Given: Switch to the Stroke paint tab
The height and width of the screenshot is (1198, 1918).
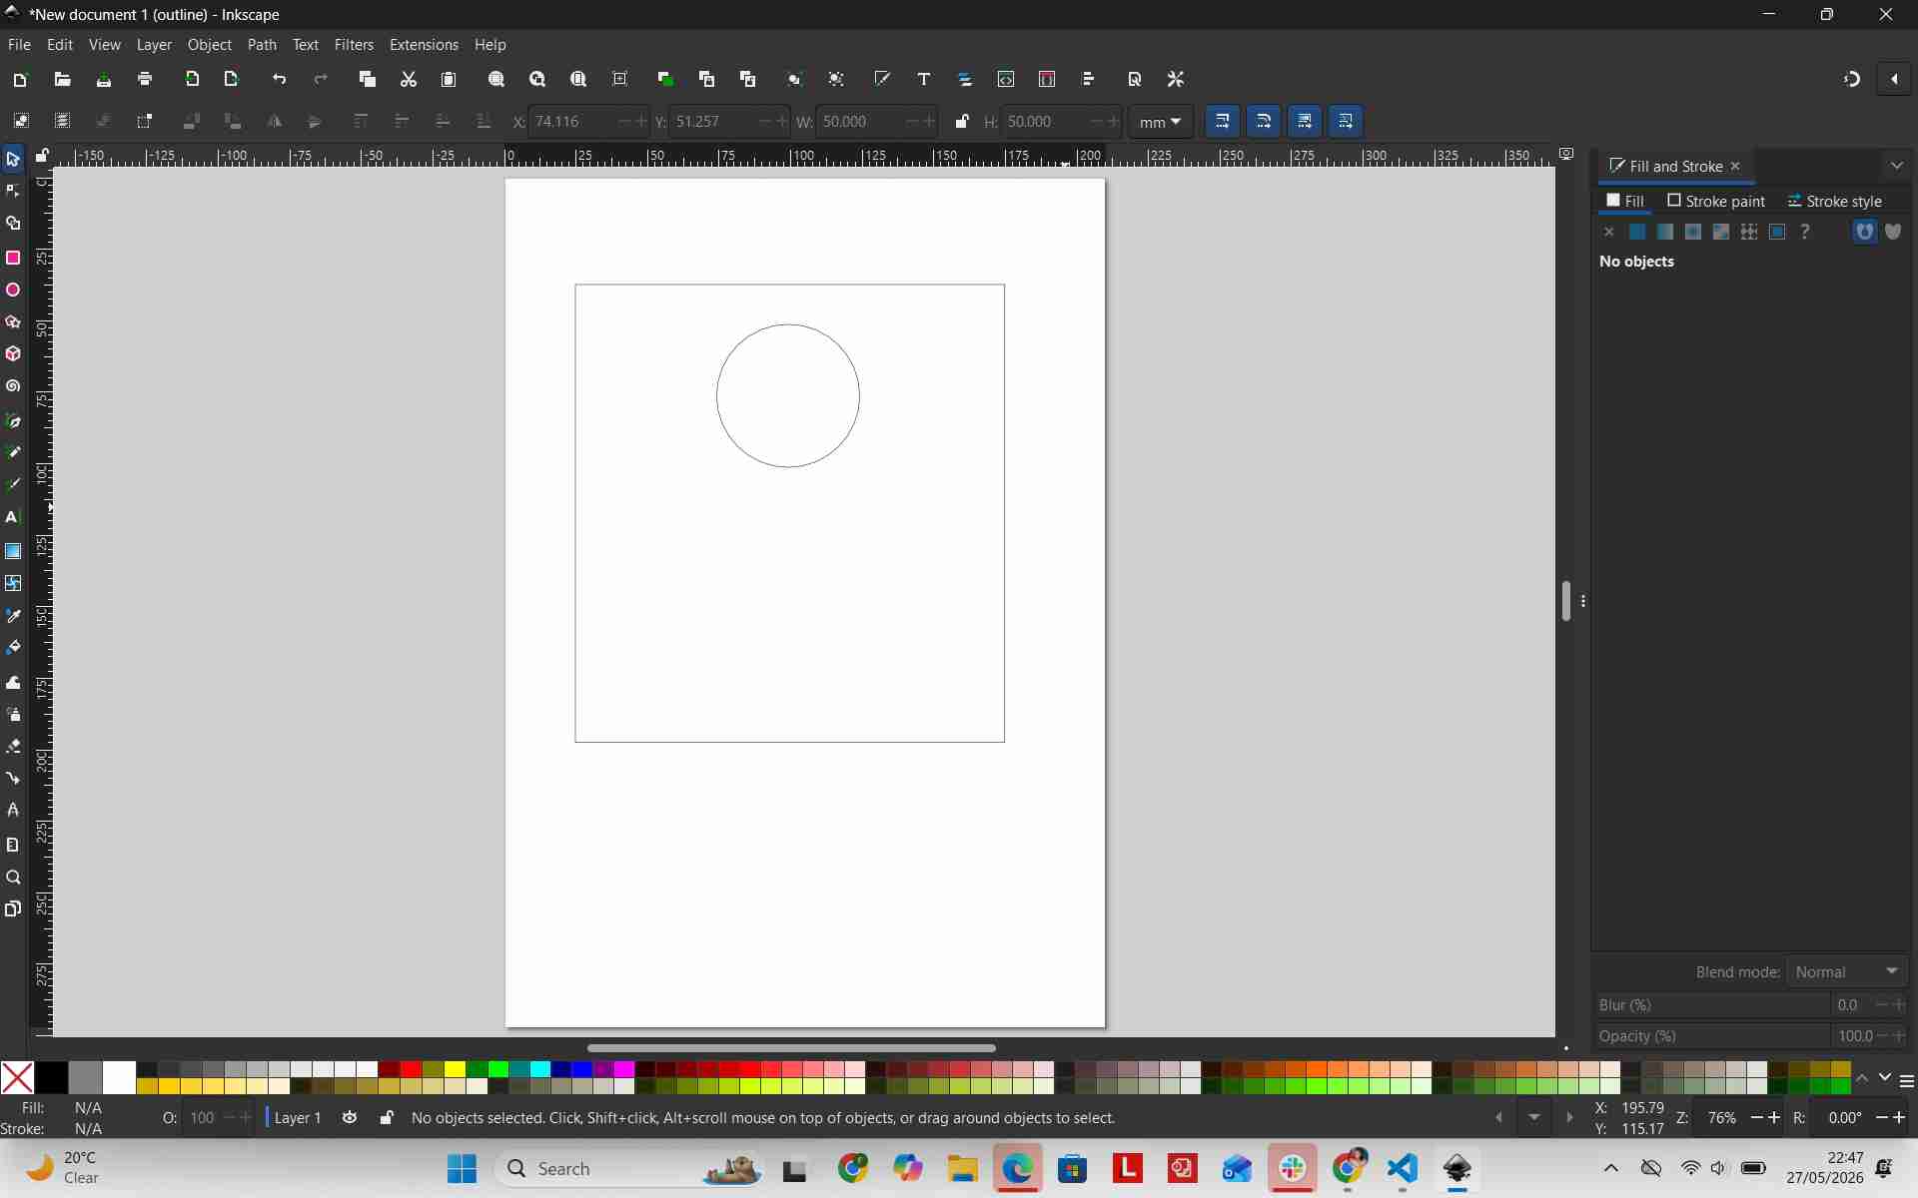Looking at the screenshot, I should click(x=1716, y=201).
